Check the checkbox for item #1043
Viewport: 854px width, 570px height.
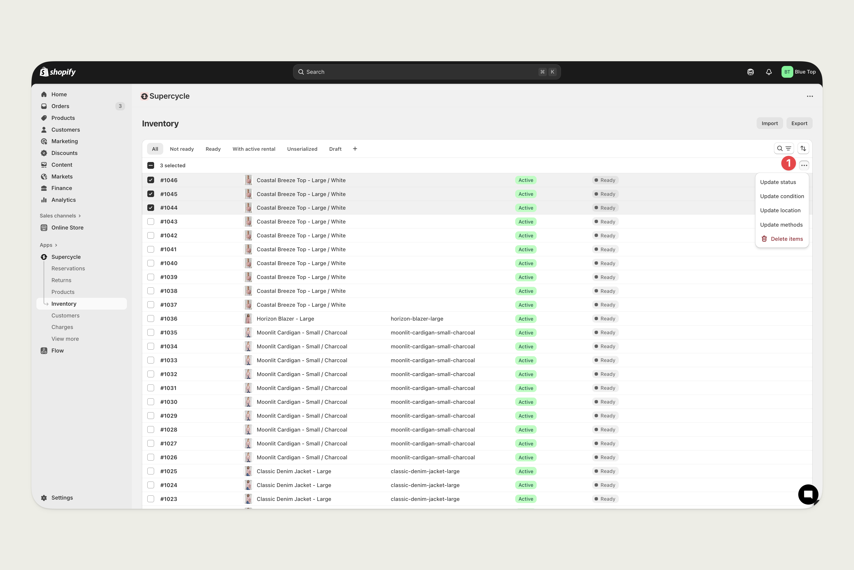[x=150, y=221]
